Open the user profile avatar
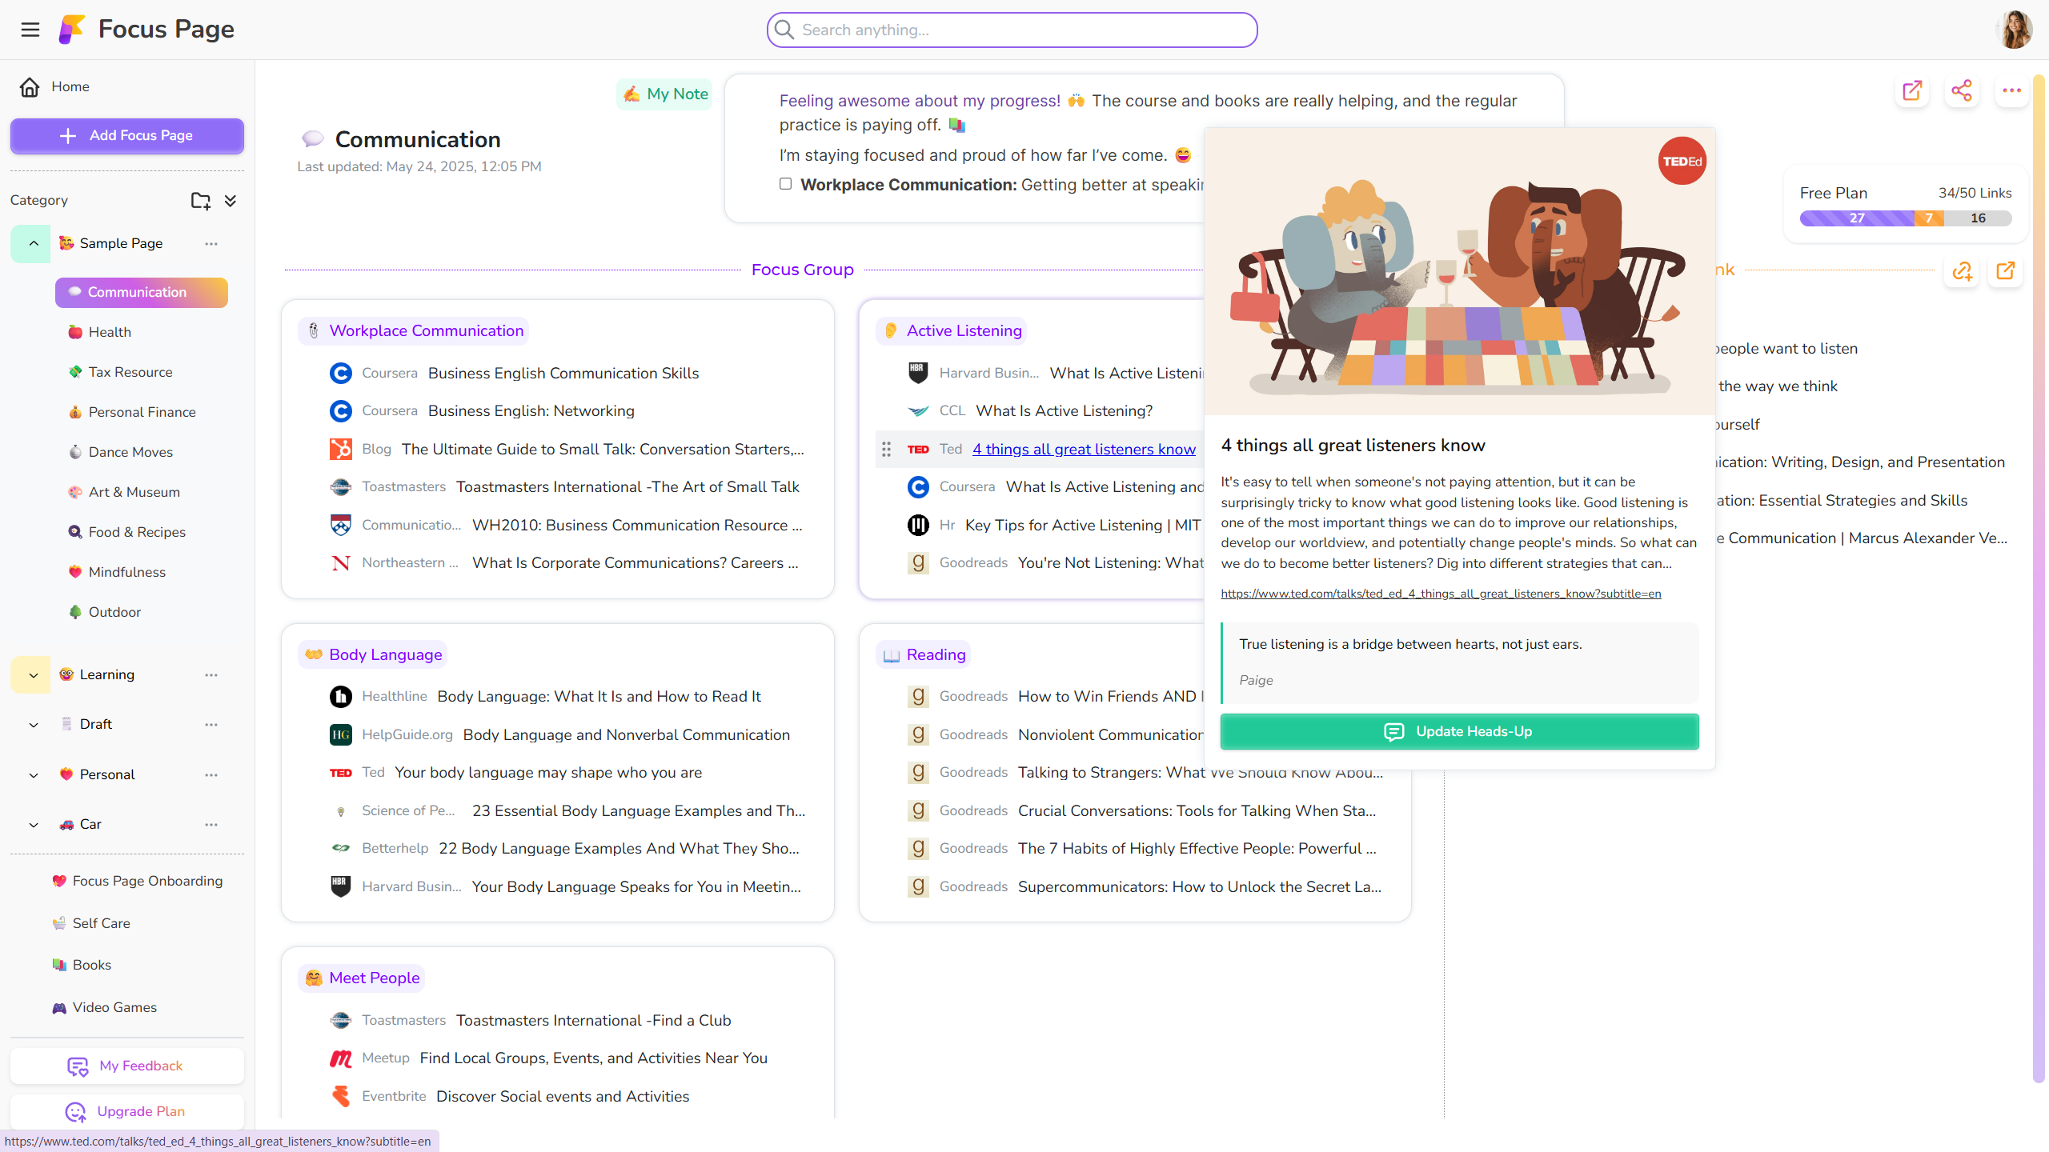Screen dimensions: 2049x1152 pos(2015,30)
